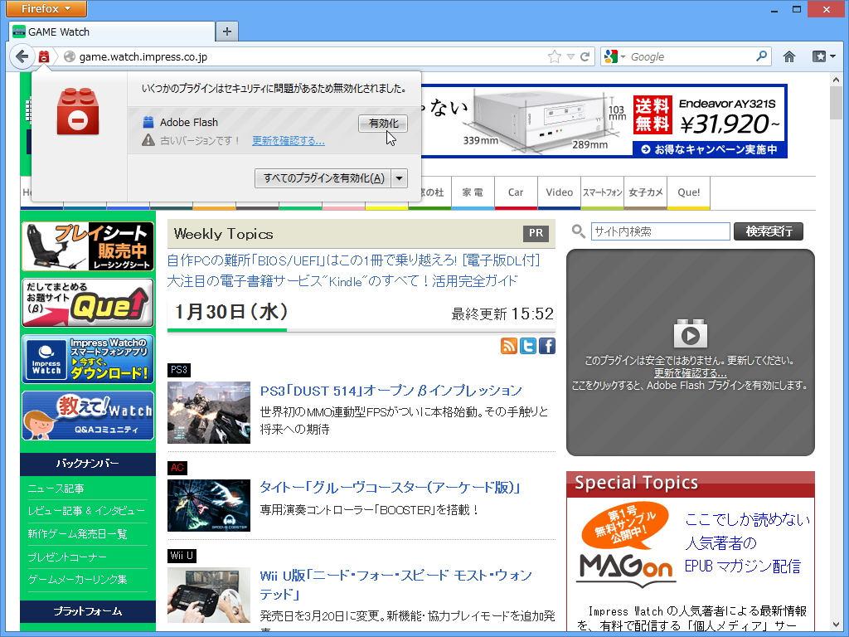Click the orange RSS feed icon
Image resolution: width=849 pixels, height=637 pixels.
click(x=509, y=346)
